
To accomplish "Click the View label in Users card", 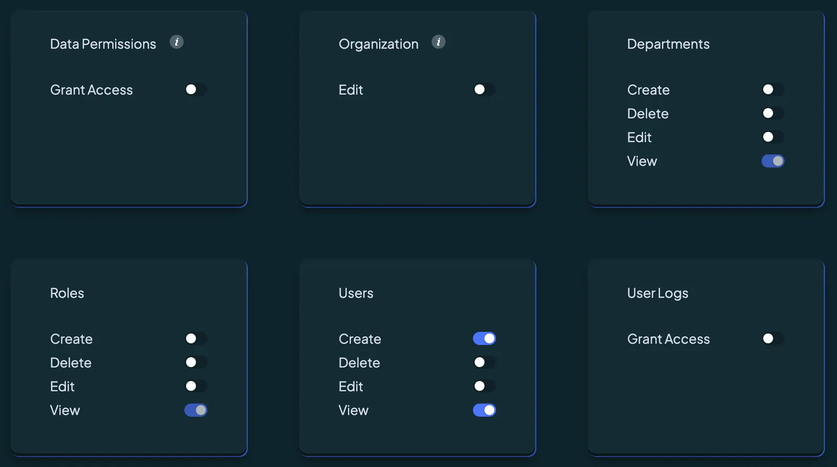I will coord(354,410).
